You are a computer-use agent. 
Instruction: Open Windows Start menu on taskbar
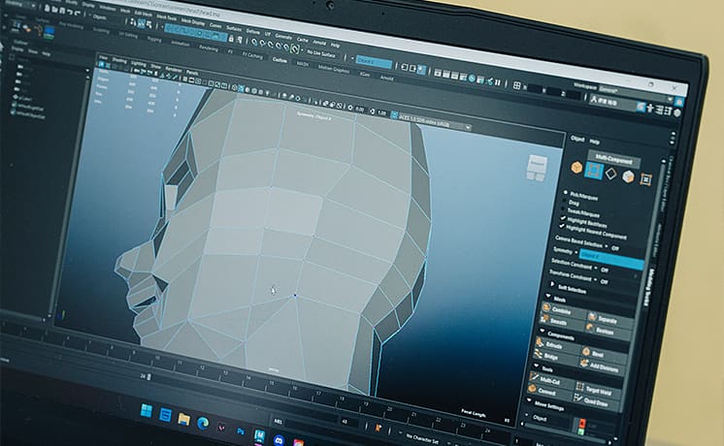tap(146, 410)
